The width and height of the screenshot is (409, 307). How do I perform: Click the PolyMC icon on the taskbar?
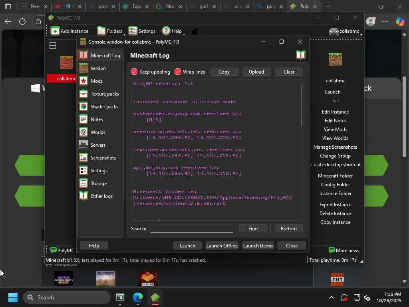point(155,297)
